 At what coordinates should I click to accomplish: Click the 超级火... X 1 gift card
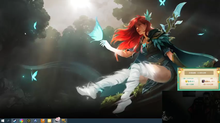[x=208, y=82]
